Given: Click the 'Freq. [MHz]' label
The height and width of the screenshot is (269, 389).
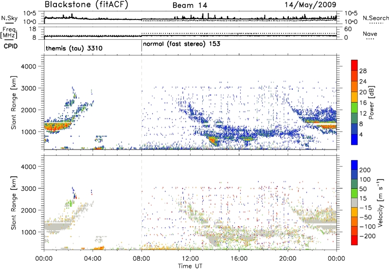Looking at the screenshot, I should 9,33.
